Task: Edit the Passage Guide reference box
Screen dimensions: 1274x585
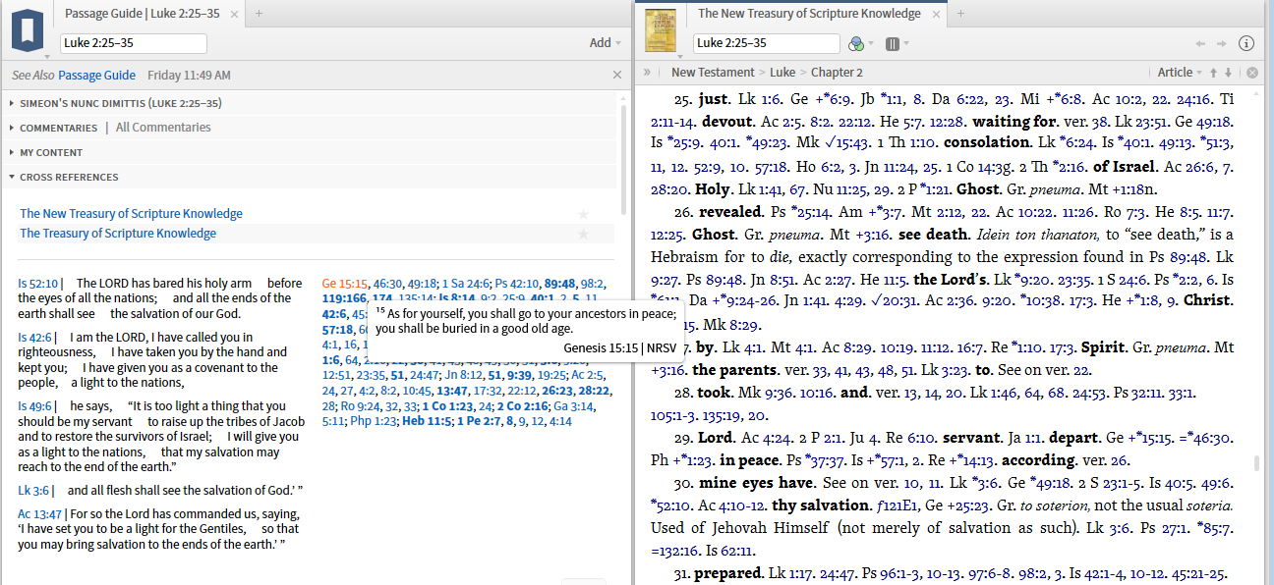Action: [134, 43]
